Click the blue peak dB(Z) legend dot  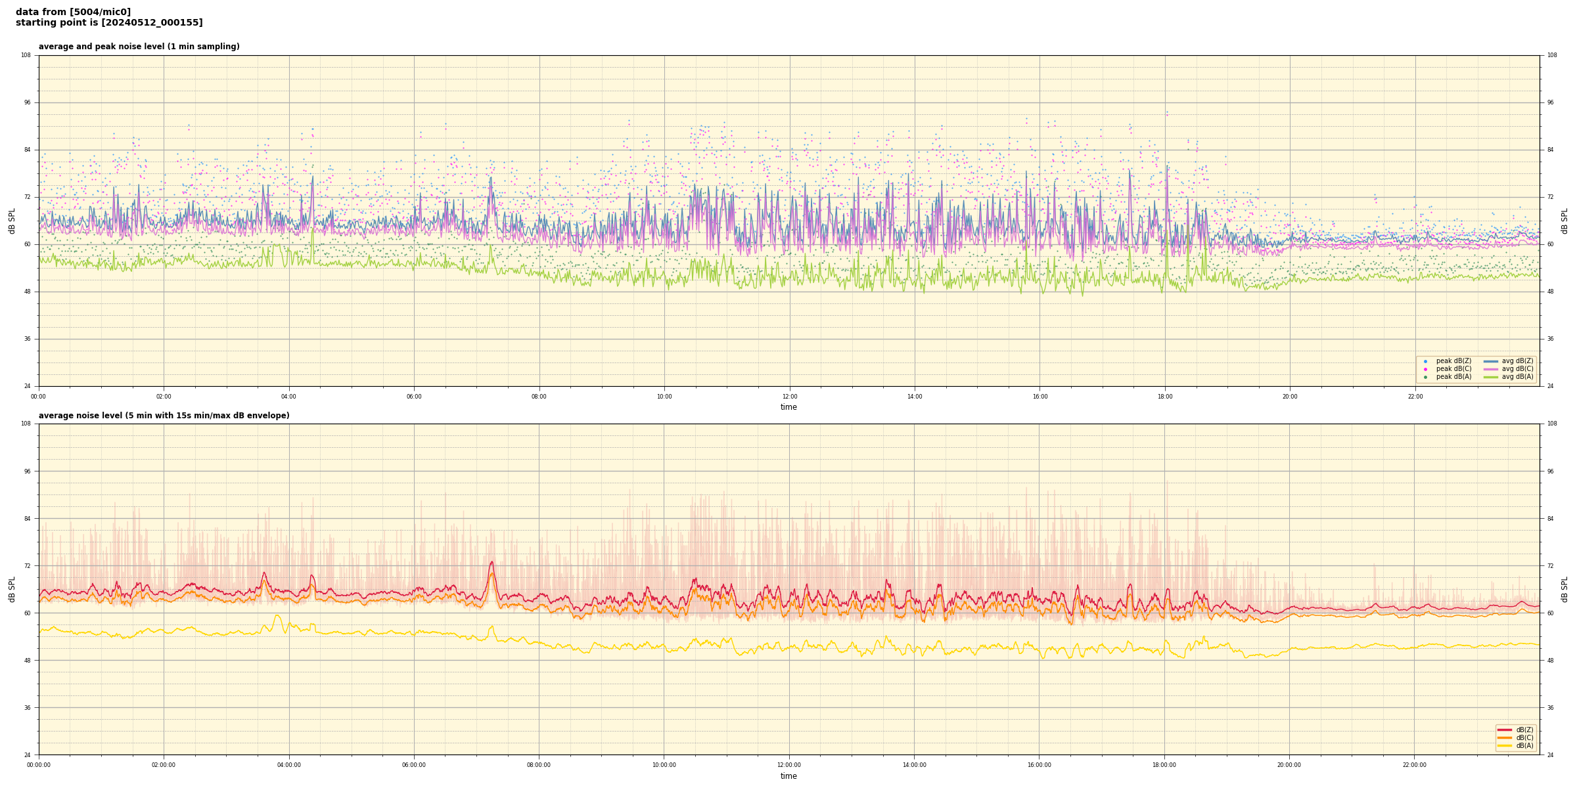(x=1425, y=361)
